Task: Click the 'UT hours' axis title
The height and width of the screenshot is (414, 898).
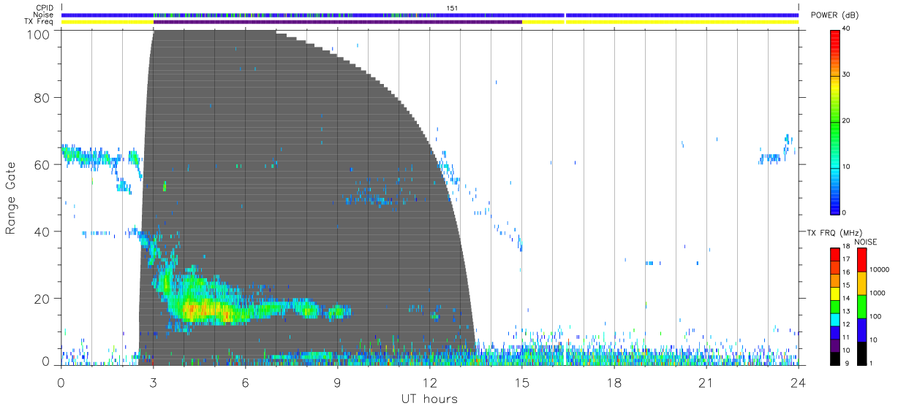Action: point(429,399)
